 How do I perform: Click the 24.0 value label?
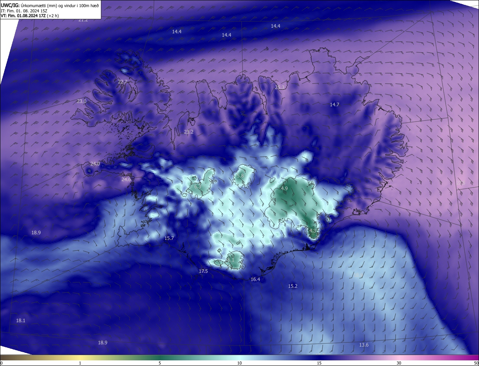pos(95,164)
